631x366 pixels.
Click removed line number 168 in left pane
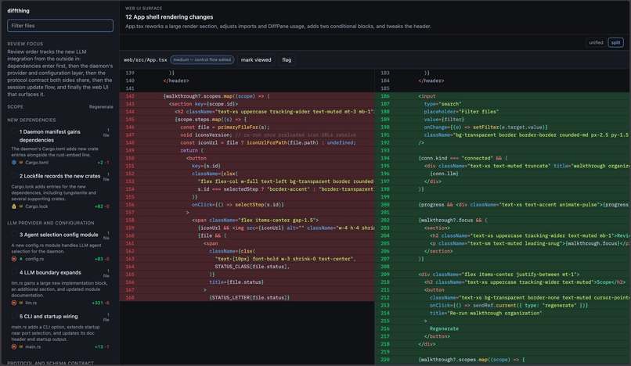(x=130, y=298)
